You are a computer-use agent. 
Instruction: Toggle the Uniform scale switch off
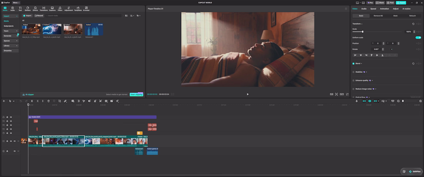[x=418, y=37]
